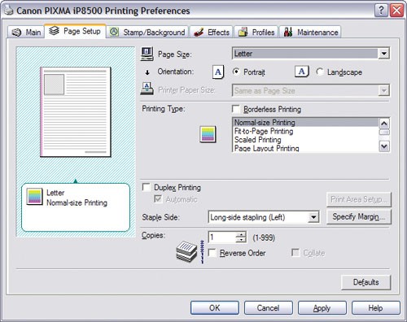Viewport: 407px width, 322px height.
Task: Open the Stamp/Background tab
Action: (x=147, y=33)
